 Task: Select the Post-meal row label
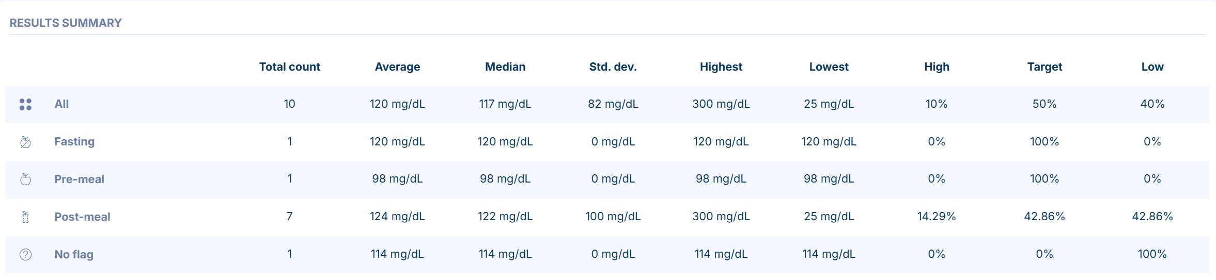click(82, 217)
